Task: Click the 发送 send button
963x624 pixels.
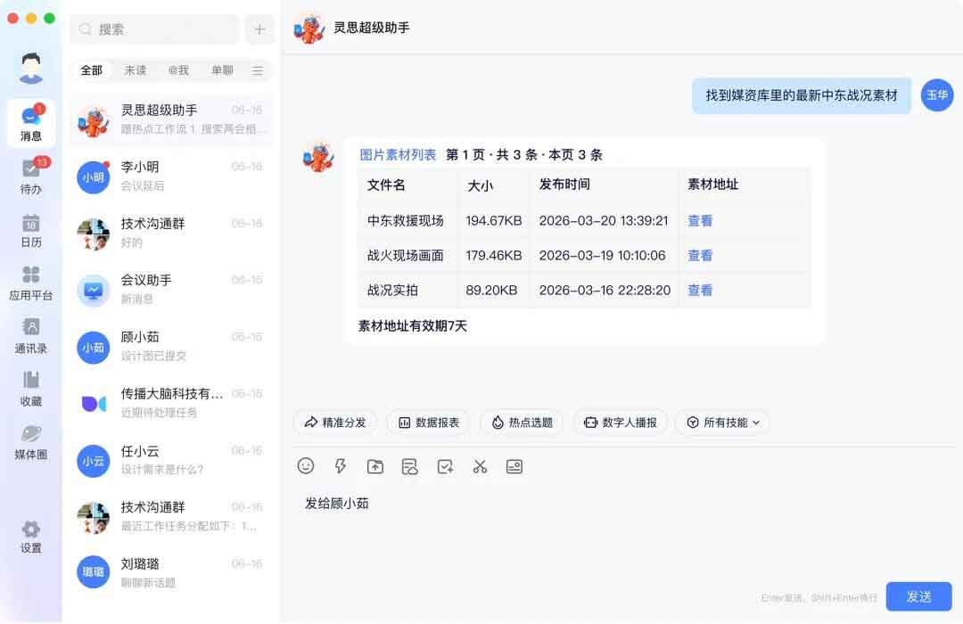Action: coord(918,596)
